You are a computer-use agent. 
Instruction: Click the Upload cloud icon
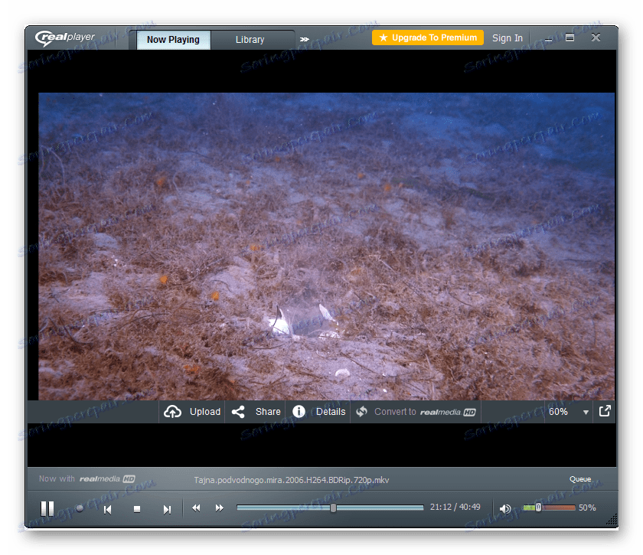click(x=173, y=411)
